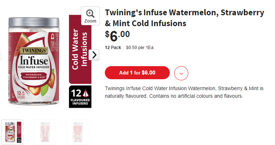Click the Watermelon, Strawberry & Mint jar label
The image size is (275, 145).
34,76
